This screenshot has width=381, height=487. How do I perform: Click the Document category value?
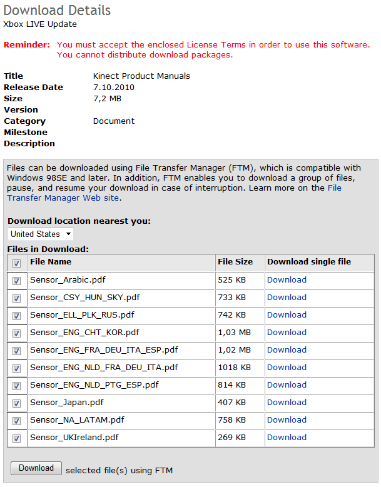coord(114,121)
